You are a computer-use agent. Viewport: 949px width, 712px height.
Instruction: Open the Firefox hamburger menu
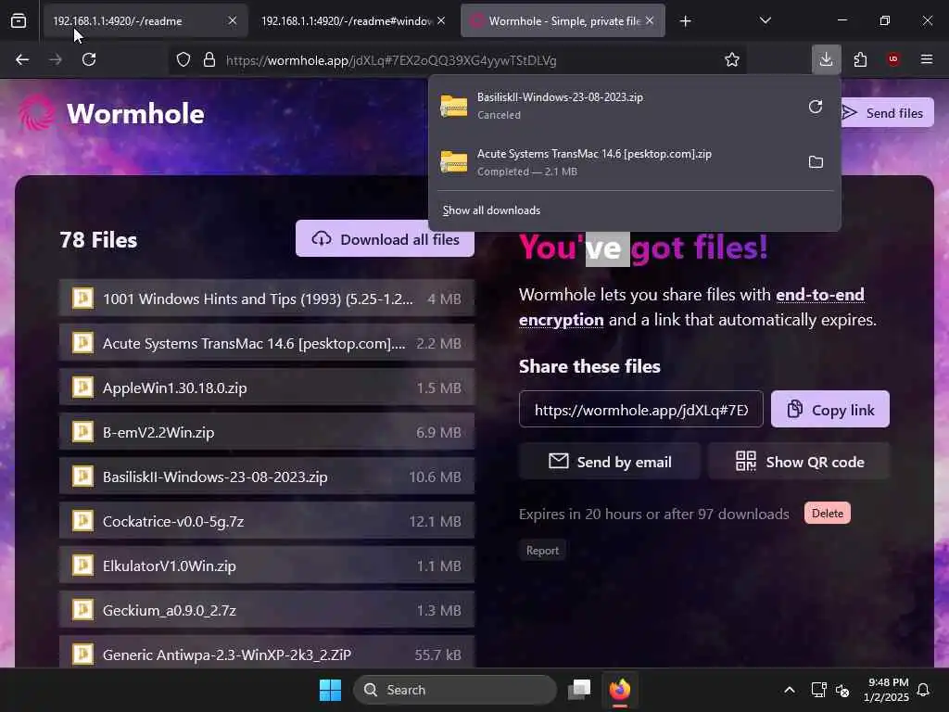click(x=927, y=59)
